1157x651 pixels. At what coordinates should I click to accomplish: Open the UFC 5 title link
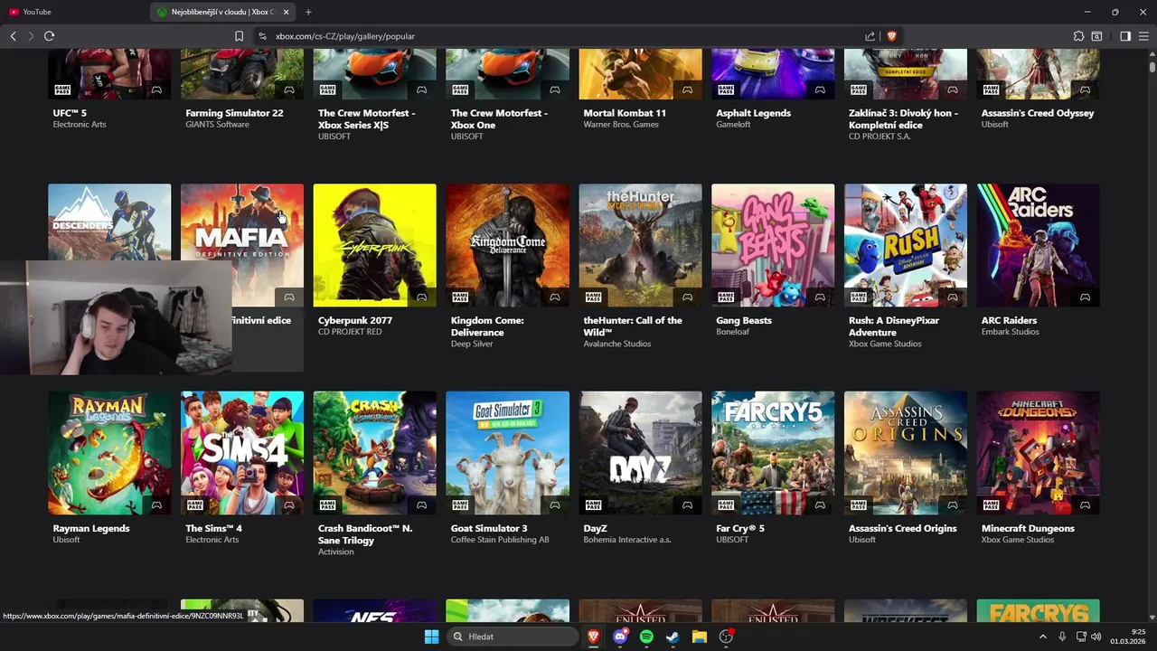(70, 113)
